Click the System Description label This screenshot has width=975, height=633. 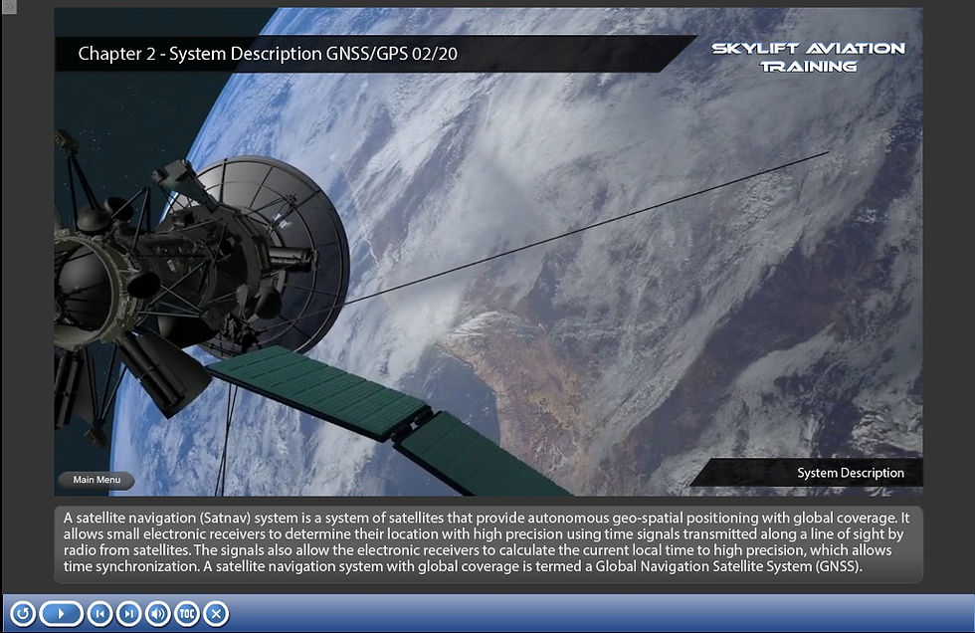[851, 473]
